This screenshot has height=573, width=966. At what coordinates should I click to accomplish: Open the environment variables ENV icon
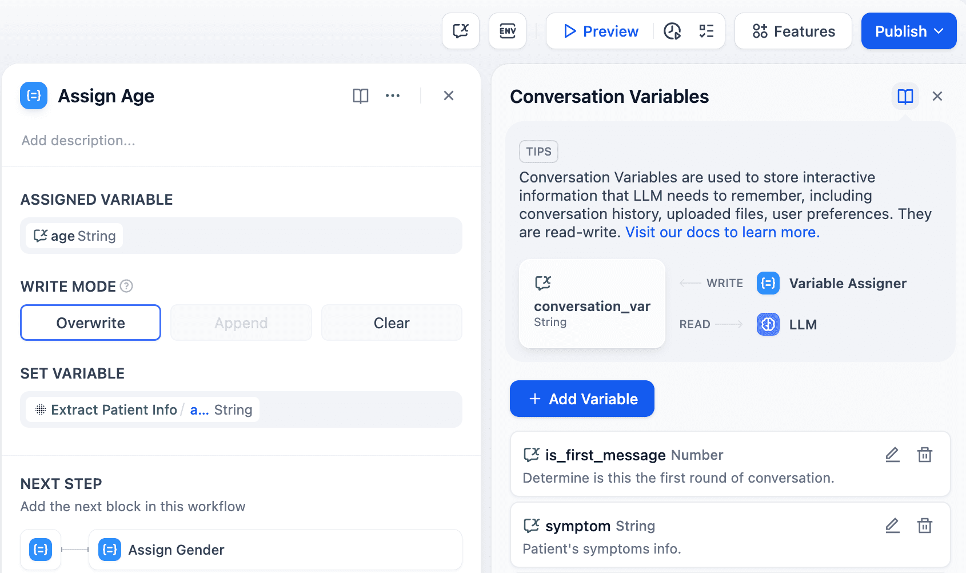(507, 31)
